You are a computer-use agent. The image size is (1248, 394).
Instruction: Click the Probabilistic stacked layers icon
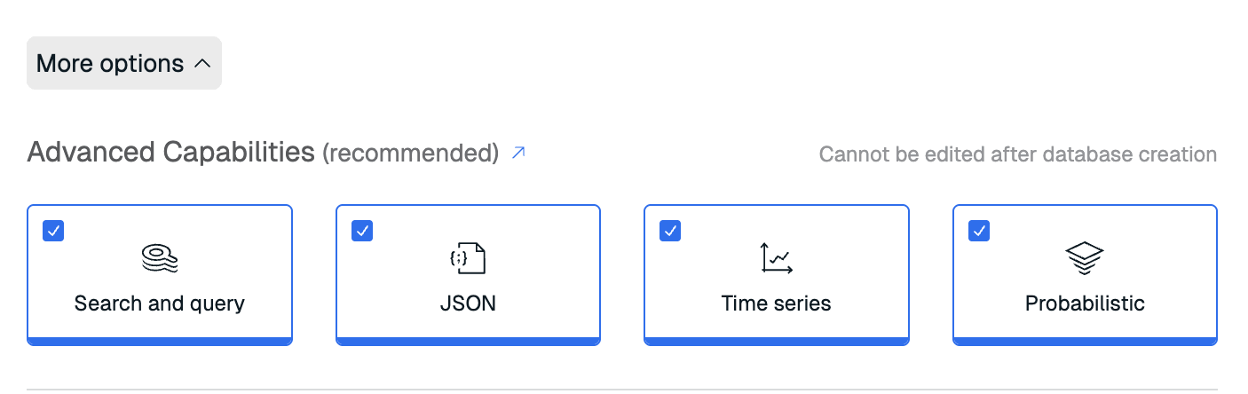pyautogui.click(x=1085, y=258)
